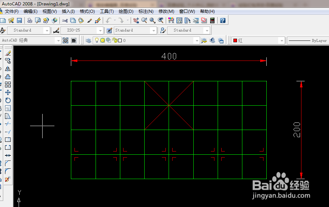
Task: Open the 视图(V) menu
Action: coord(49,11)
